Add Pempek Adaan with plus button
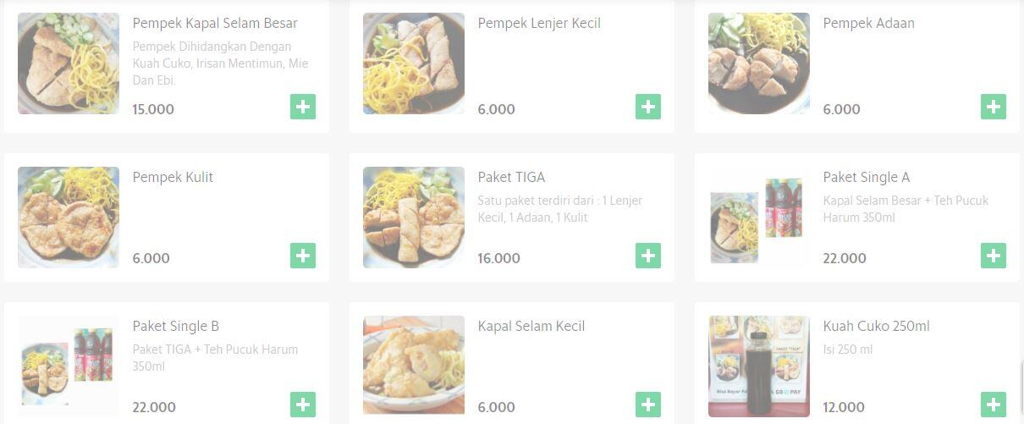This screenshot has height=424, width=1024. tap(994, 107)
